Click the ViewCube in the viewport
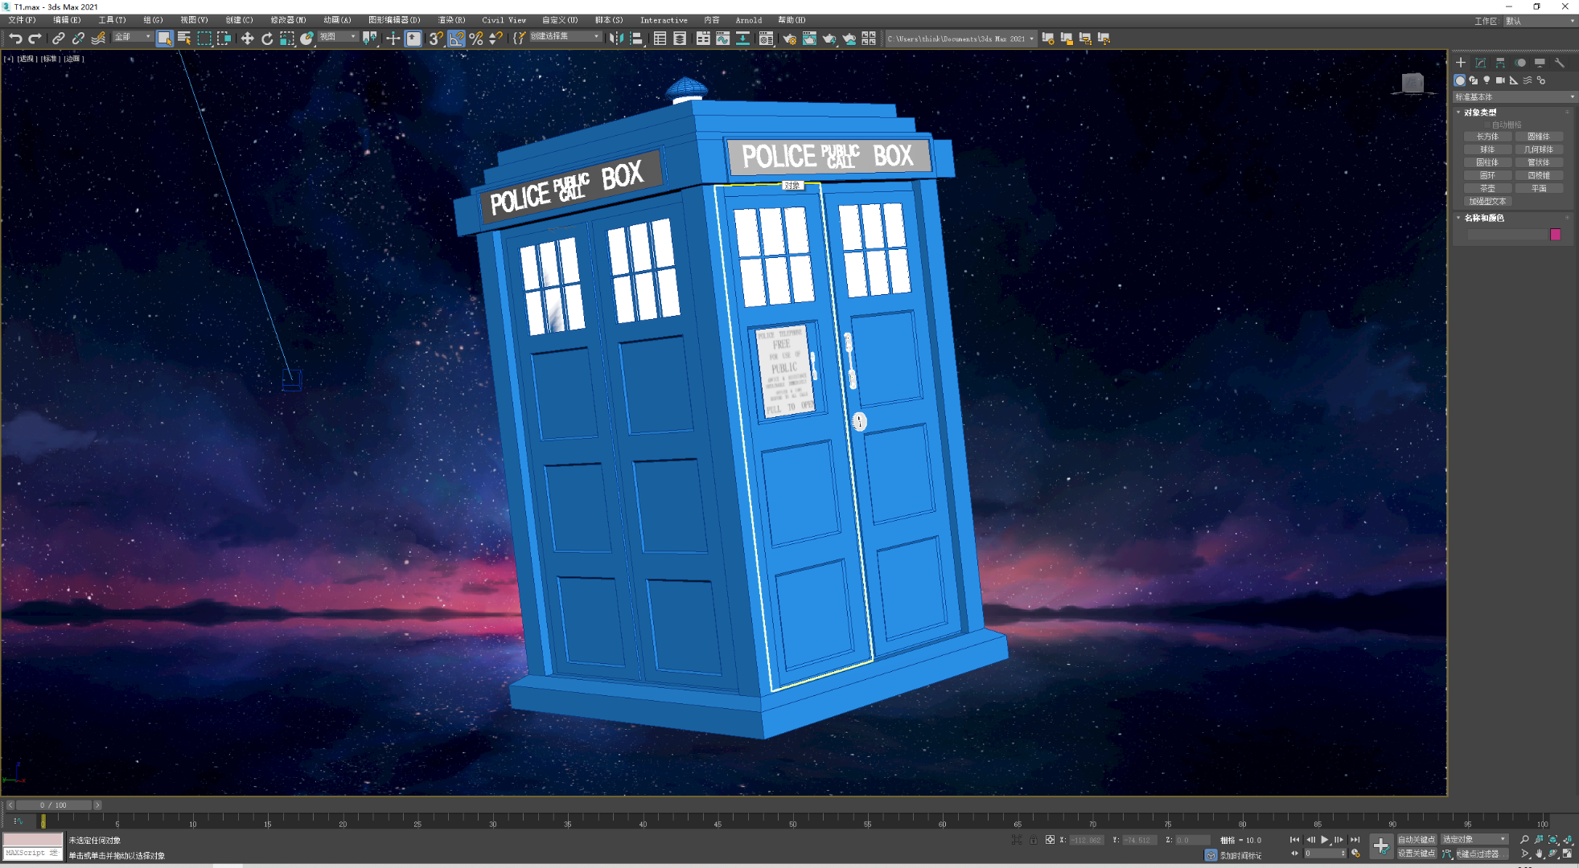Image resolution: width=1579 pixels, height=868 pixels. 1413,83
